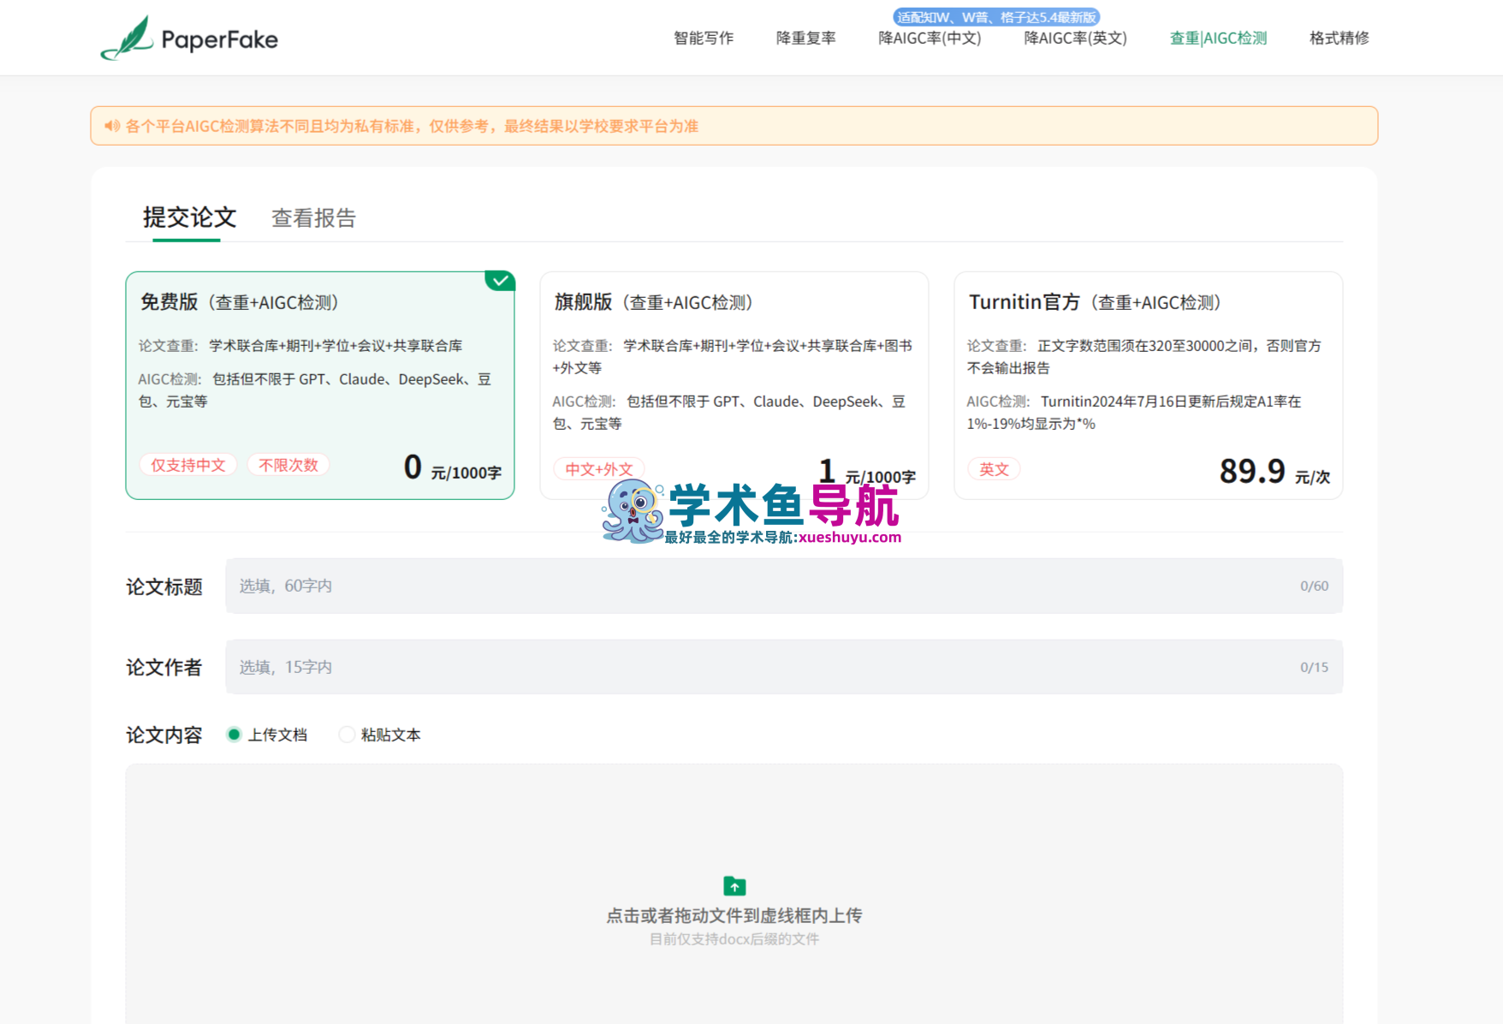
Task: Click the 中文+外文 tag
Action: [599, 469]
